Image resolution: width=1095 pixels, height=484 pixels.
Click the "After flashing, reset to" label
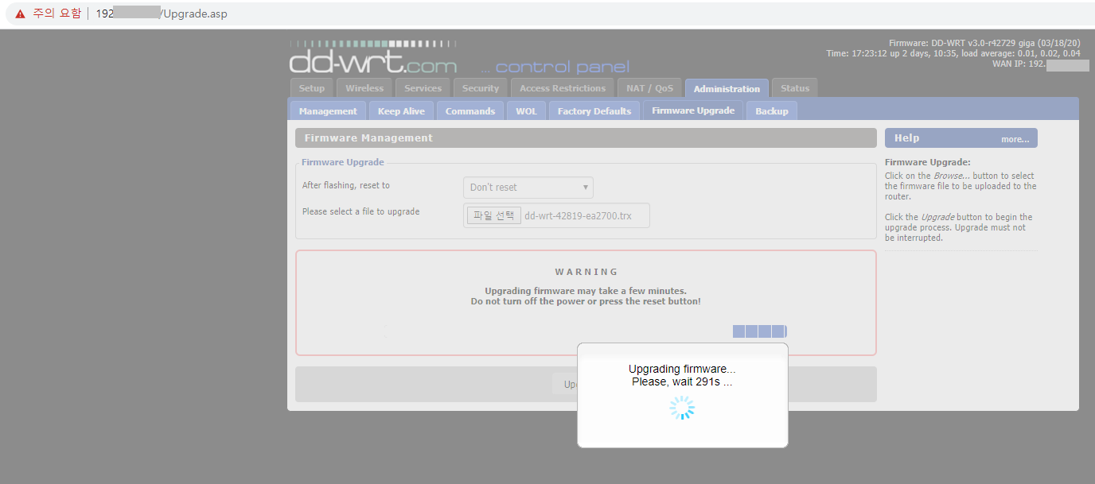(x=346, y=185)
